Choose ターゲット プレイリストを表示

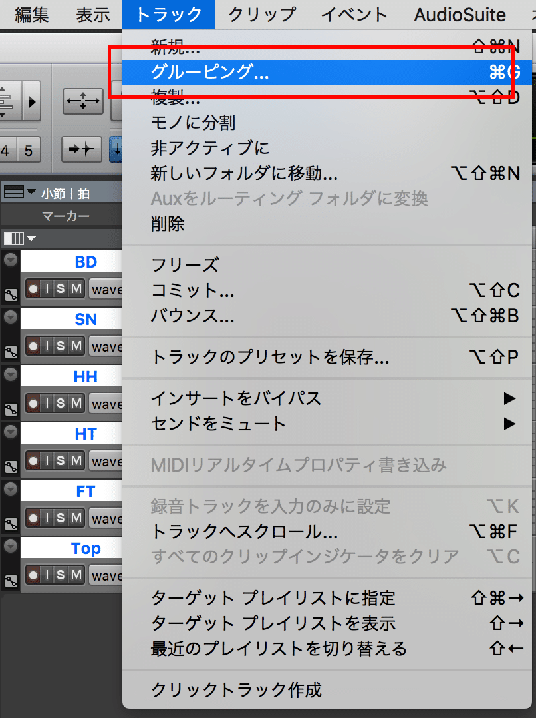click(329, 623)
